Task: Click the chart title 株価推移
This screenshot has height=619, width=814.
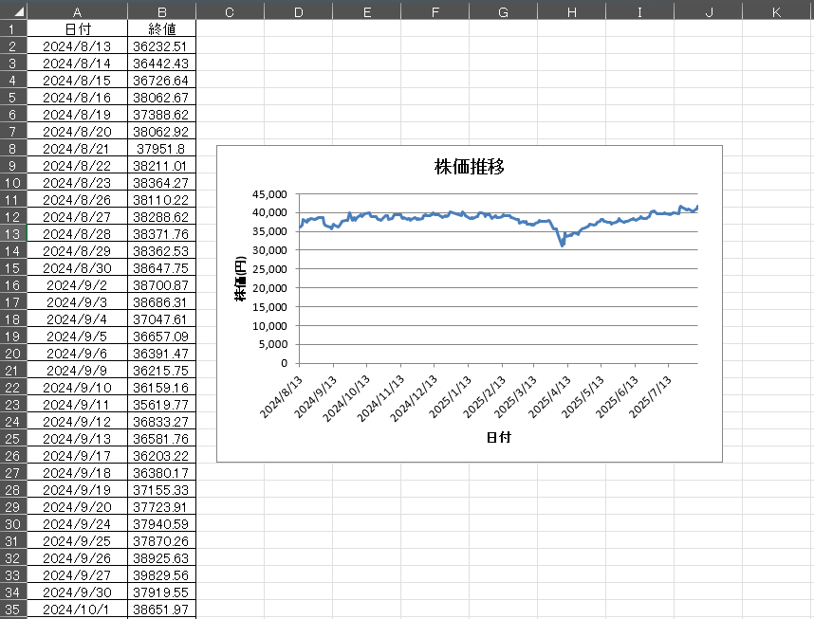Action: point(469,167)
